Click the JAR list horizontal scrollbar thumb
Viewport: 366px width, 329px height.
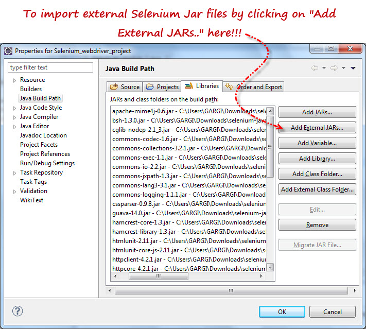tap(159, 276)
